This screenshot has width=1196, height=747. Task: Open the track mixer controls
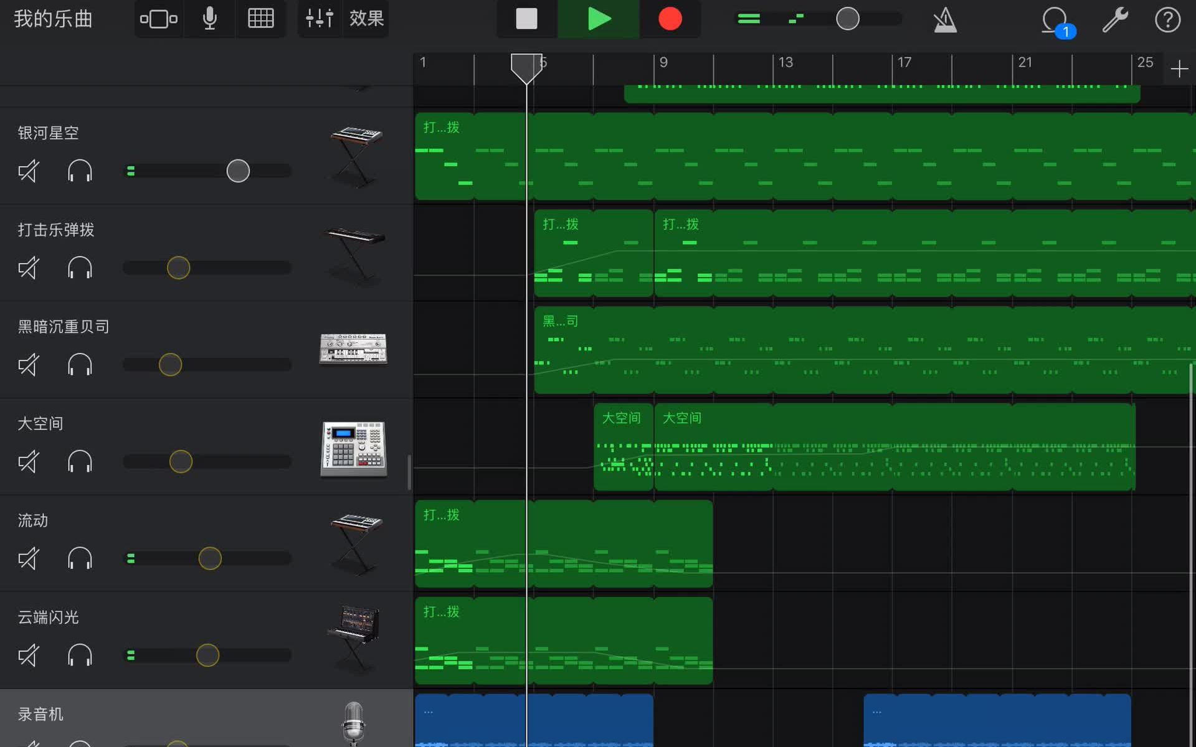click(320, 19)
